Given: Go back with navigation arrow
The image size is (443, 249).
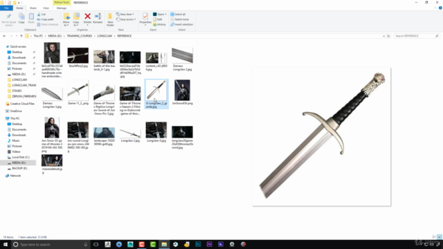Looking at the screenshot, I should point(4,36).
